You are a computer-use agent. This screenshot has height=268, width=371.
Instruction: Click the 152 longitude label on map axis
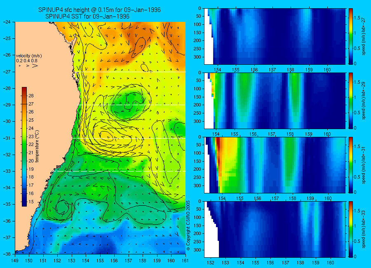(x=57, y=261)
